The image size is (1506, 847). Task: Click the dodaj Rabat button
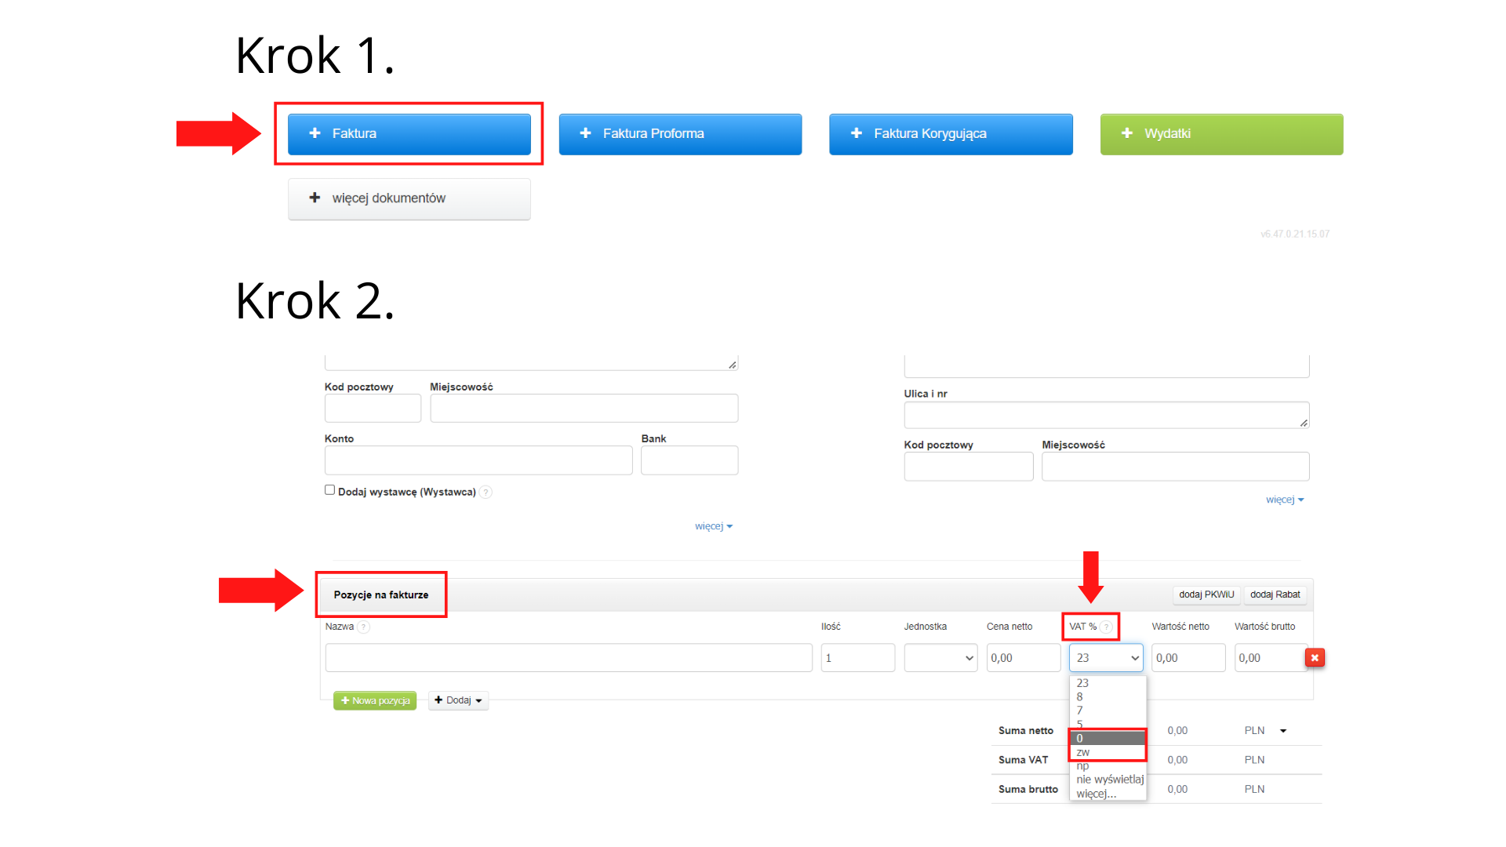(1275, 594)
